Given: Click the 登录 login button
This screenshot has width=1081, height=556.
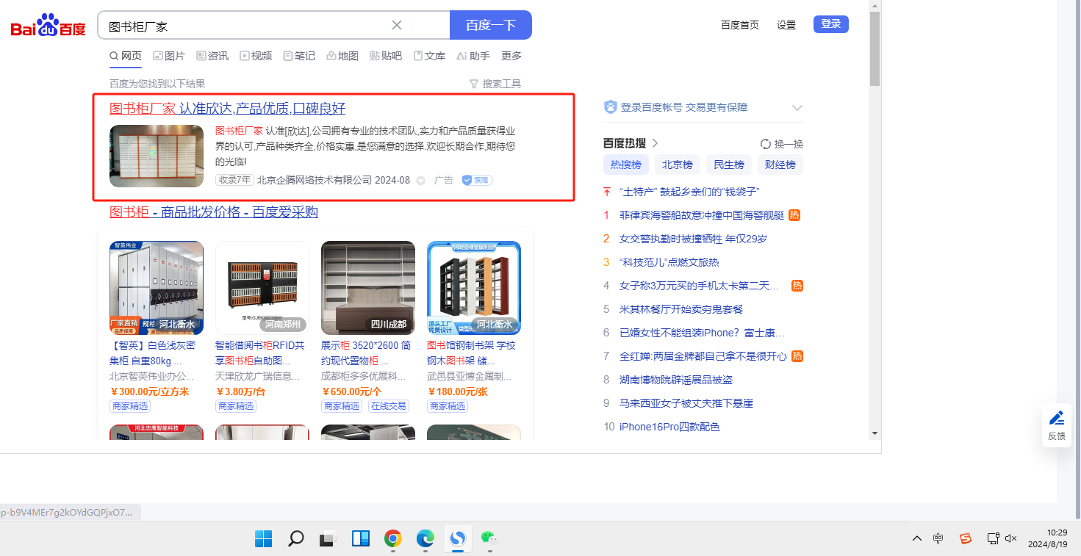Looking at the screenshot, I should click(x=831, y=24).
